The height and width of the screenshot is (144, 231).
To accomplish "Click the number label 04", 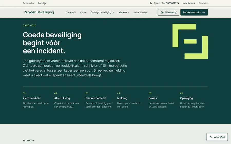I will click(x=119, y=93).
